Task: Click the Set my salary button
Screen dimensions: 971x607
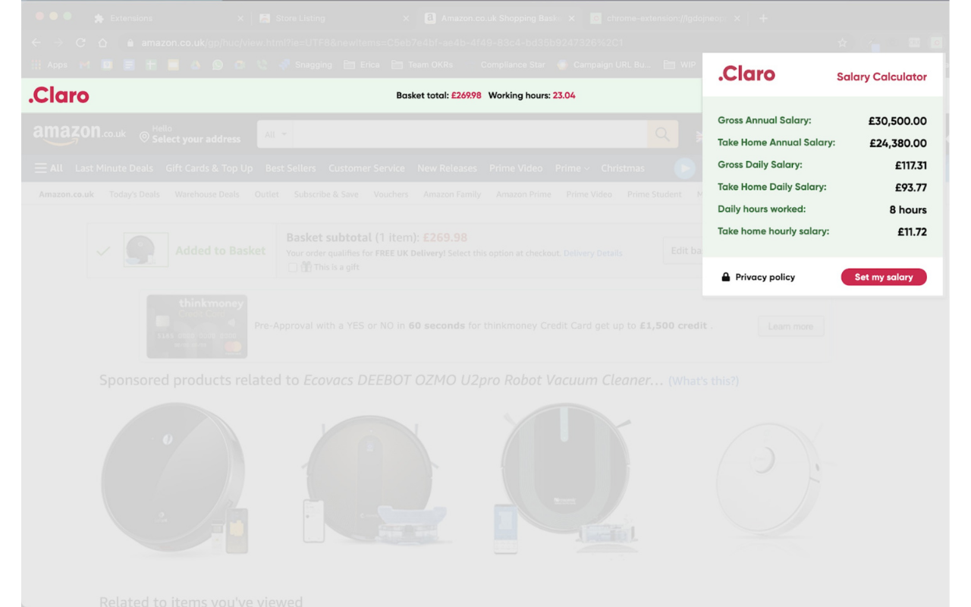Action: pos(884,277)
